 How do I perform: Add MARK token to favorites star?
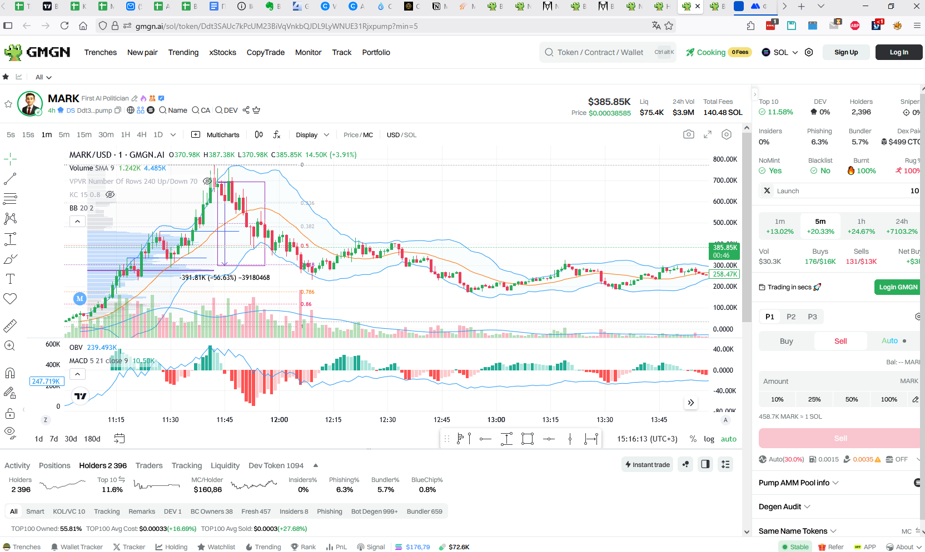pyautogui.click(x=8, y=104)
